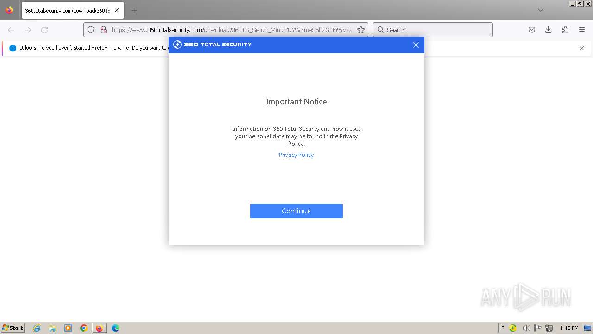Viewport: 593px width, 334px height.
Task: Click the notification bar info icon
Action: pyautogui.click(x=13, y=48)
